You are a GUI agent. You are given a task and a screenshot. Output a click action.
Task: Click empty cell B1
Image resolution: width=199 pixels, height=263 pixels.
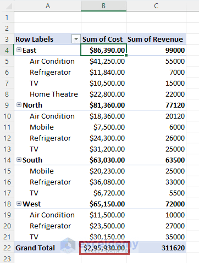tap(103, 17)
